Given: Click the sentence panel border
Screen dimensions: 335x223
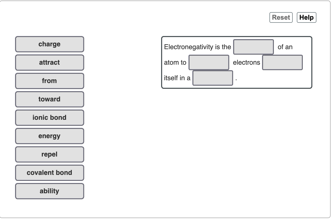Looking at the screenshot, I should (x=237, y=36).
